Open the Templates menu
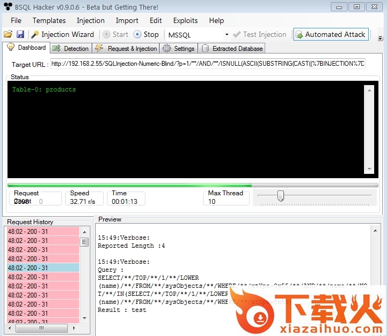 (49, 20)
